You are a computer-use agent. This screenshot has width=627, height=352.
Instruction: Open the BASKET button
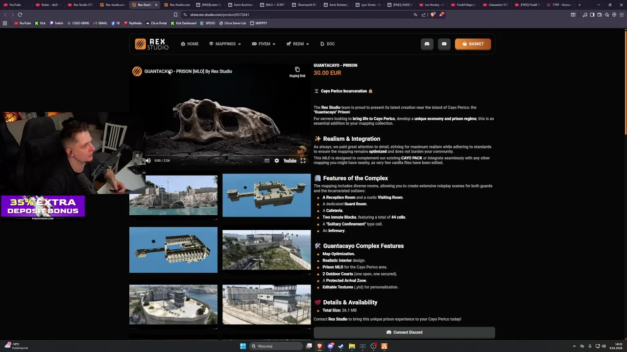pos(473,44)
